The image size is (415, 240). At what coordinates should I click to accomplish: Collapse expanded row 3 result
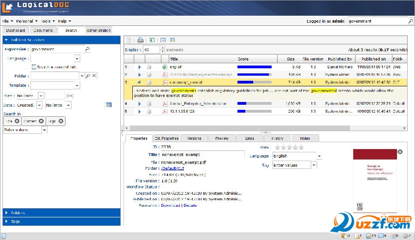click(139, 82)
